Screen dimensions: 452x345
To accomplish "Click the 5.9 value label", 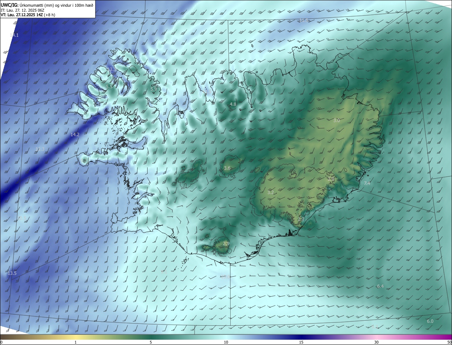I will point(154,89).
